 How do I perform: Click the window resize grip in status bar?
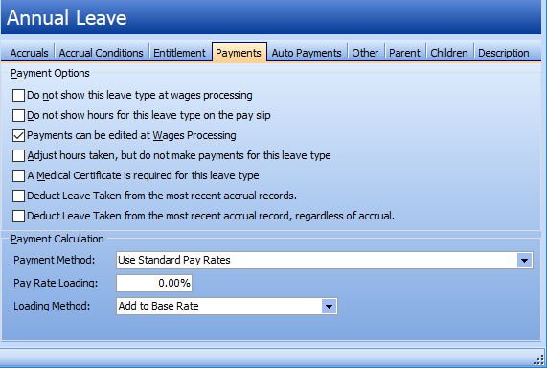539,360
